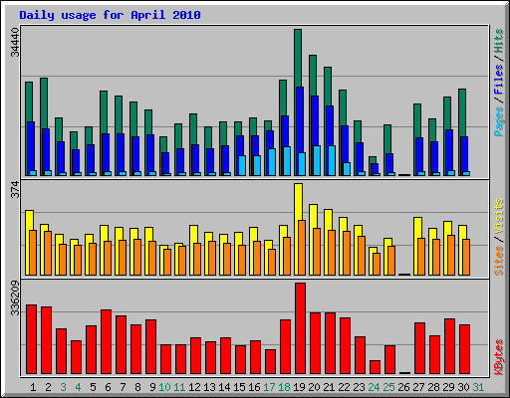Image resolution: width=510 pixels, height=398 pixels.
Task: Select the orange Sites bar above day 19
Action: coord(302,248)
